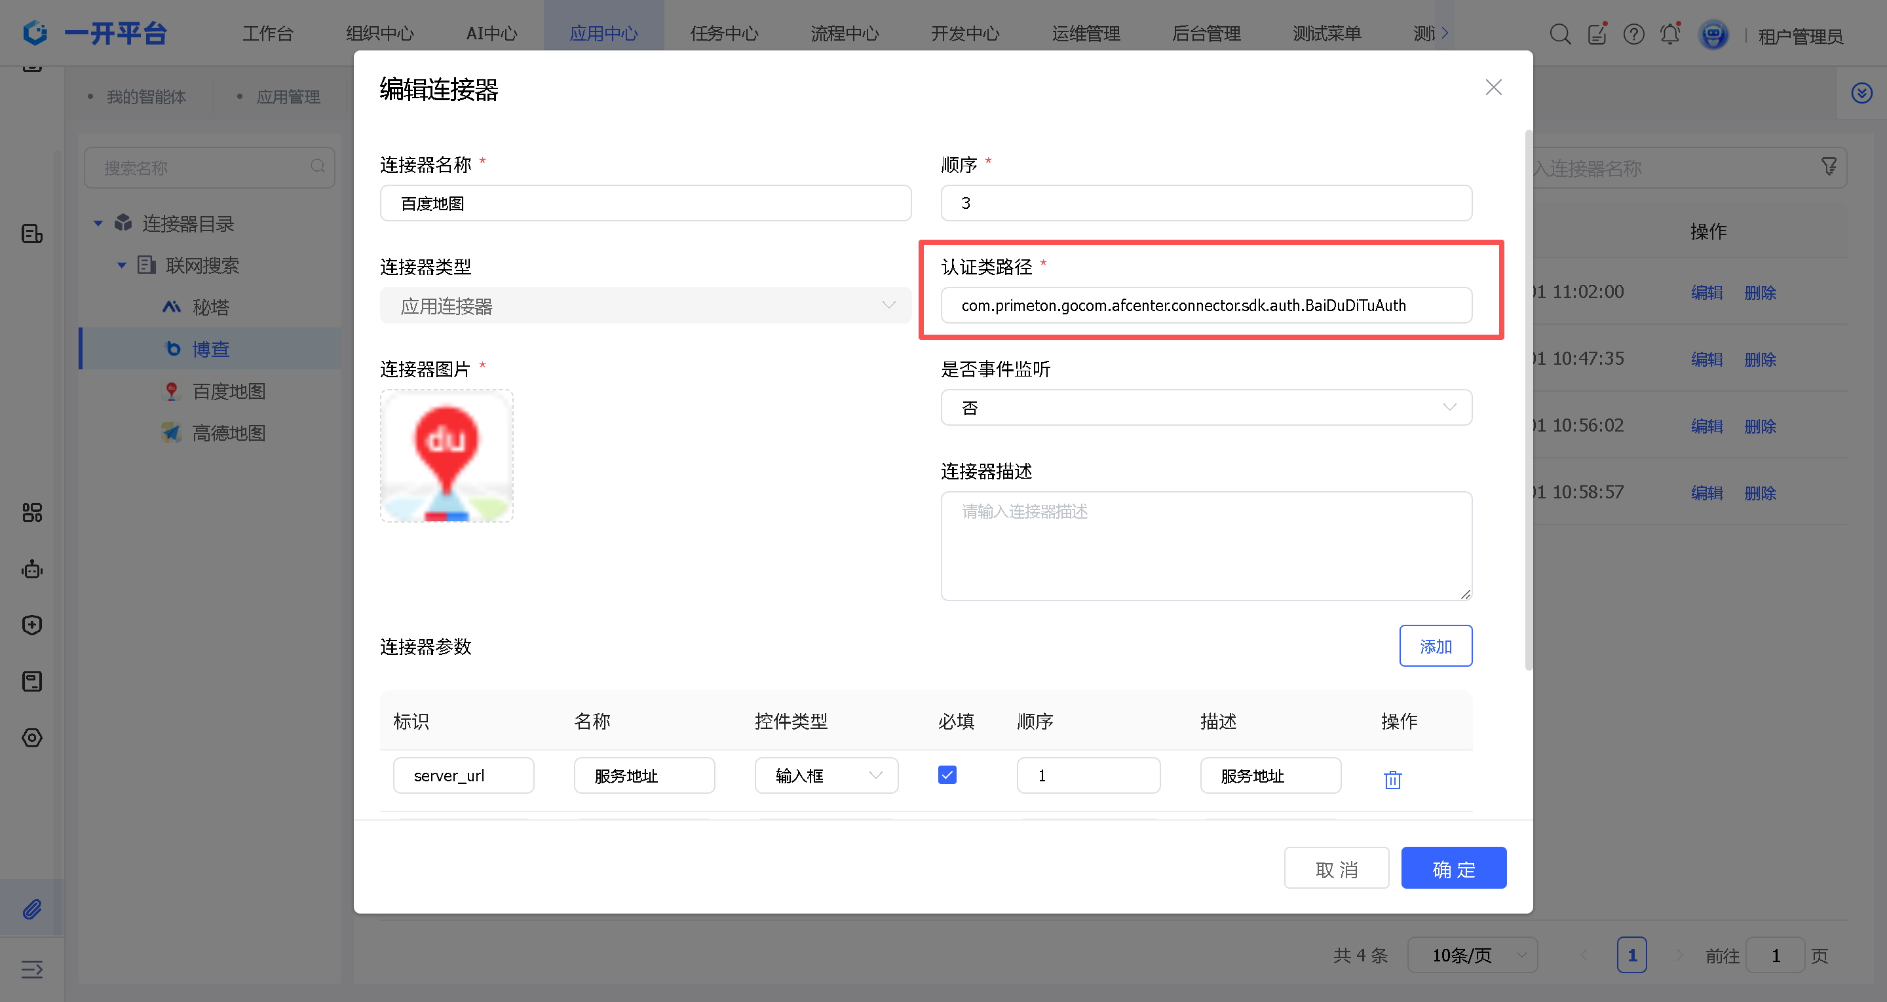The image size is (1887, 1002).
Task: Click the Baidu map connector image thumbnail
Action: [x=446, y=456]
